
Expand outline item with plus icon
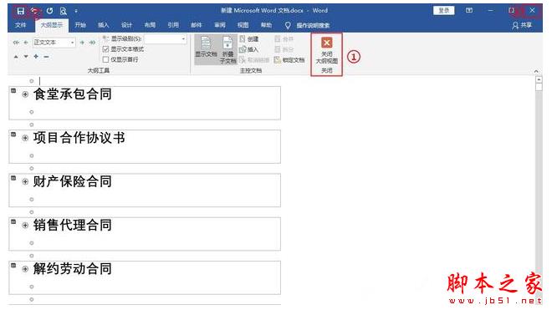coord(36,56)
